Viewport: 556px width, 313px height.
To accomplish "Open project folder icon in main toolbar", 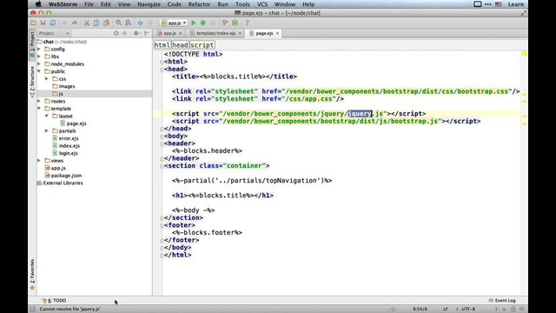I will (x=33, y=23).
